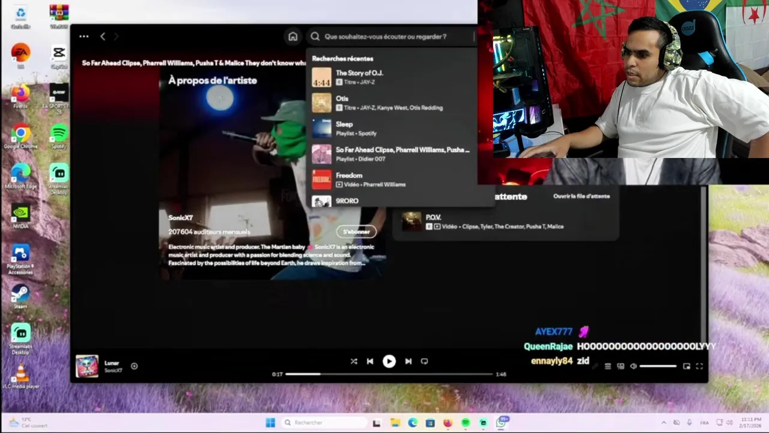This screenshot has width=769, height=433.
Task: Open the VLC media player desktop icon
Action: point(20,376)
